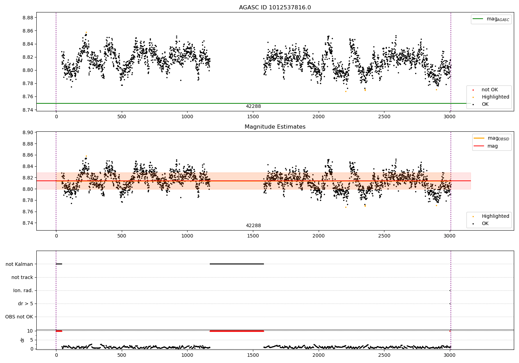Click the 'OBS not OK' axis label
Viewport: 519px width, 363px height.
(x=19, y=317)
